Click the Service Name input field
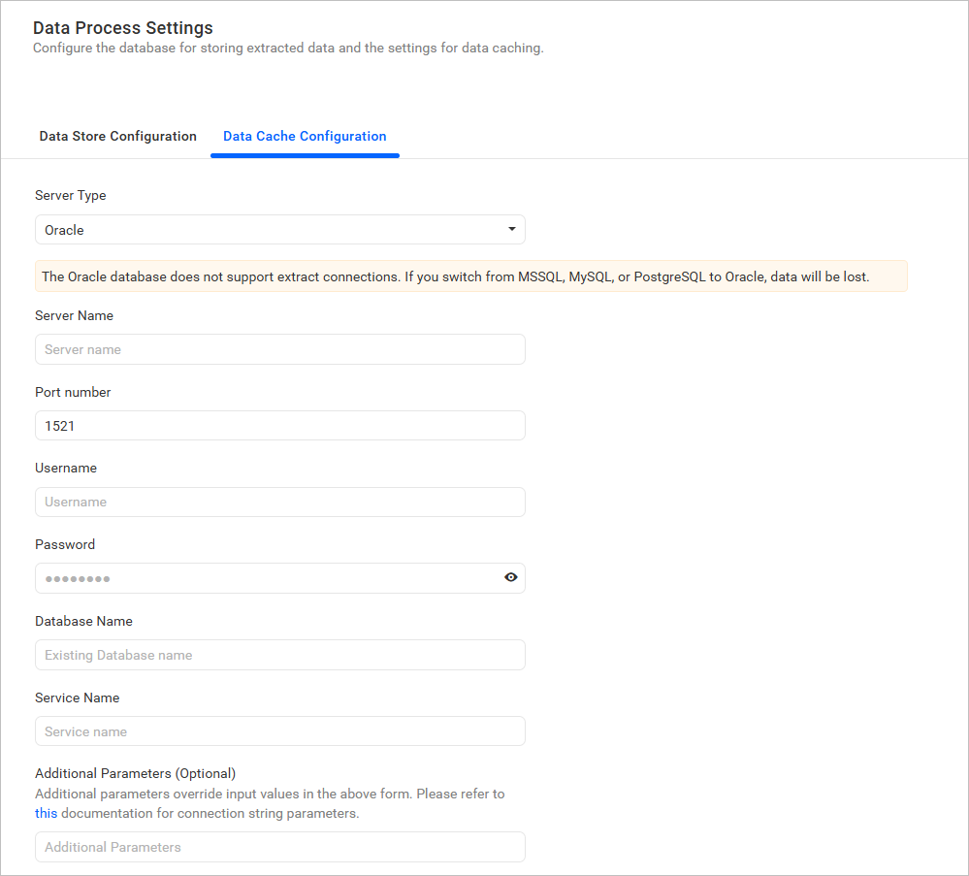 (279, 730)
